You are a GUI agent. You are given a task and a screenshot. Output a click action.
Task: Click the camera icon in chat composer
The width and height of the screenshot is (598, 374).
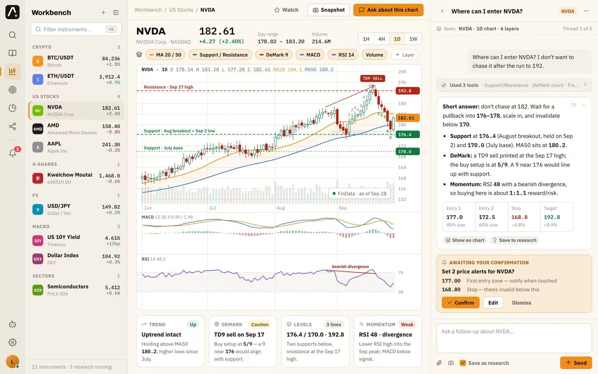[451, 363]
